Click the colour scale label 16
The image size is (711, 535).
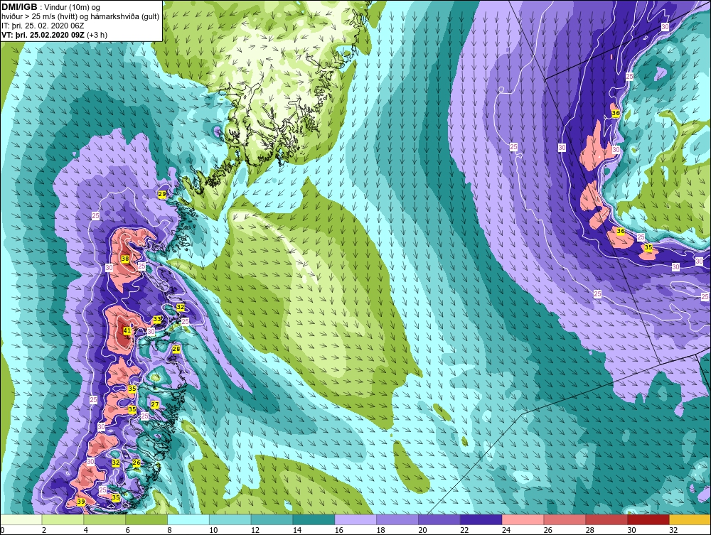coord(338,530)
